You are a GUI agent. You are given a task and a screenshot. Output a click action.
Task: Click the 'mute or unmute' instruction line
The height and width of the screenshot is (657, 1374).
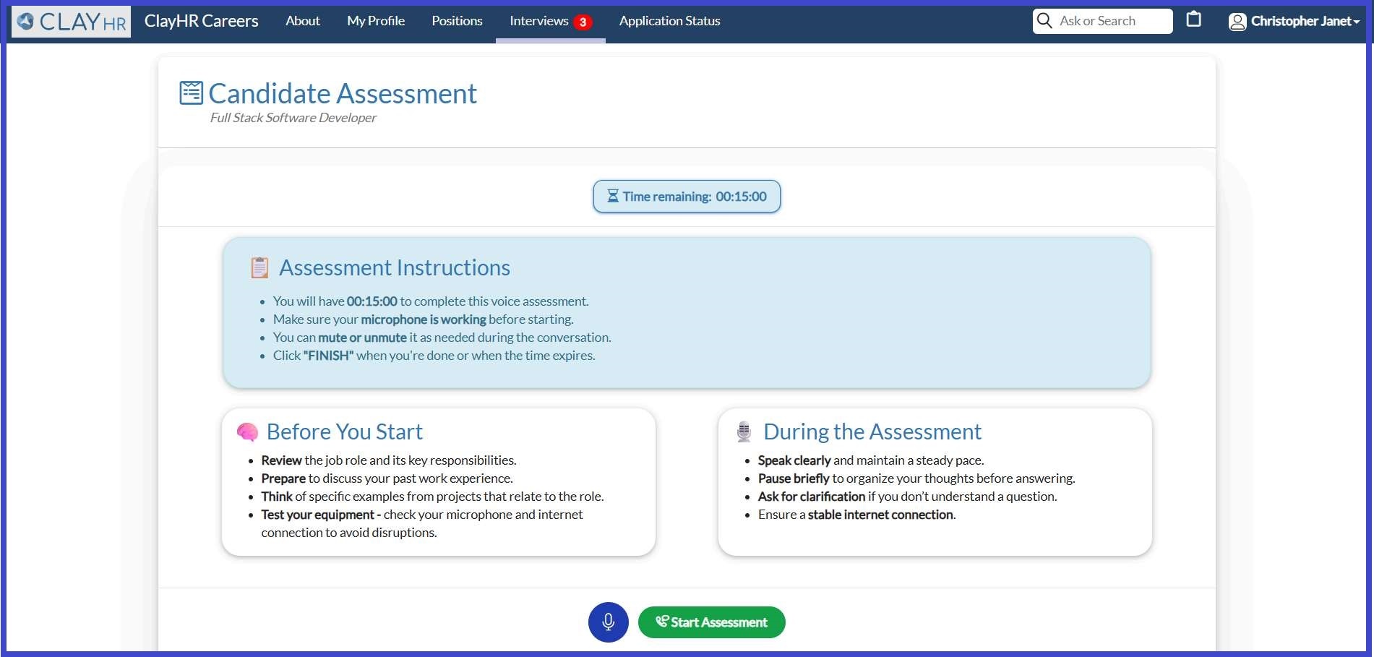tap(442, 338)
